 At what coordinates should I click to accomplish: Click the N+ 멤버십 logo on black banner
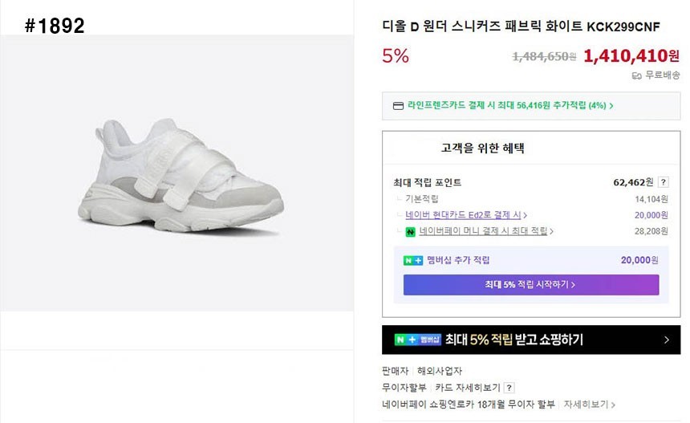click(x=417, y=340)
